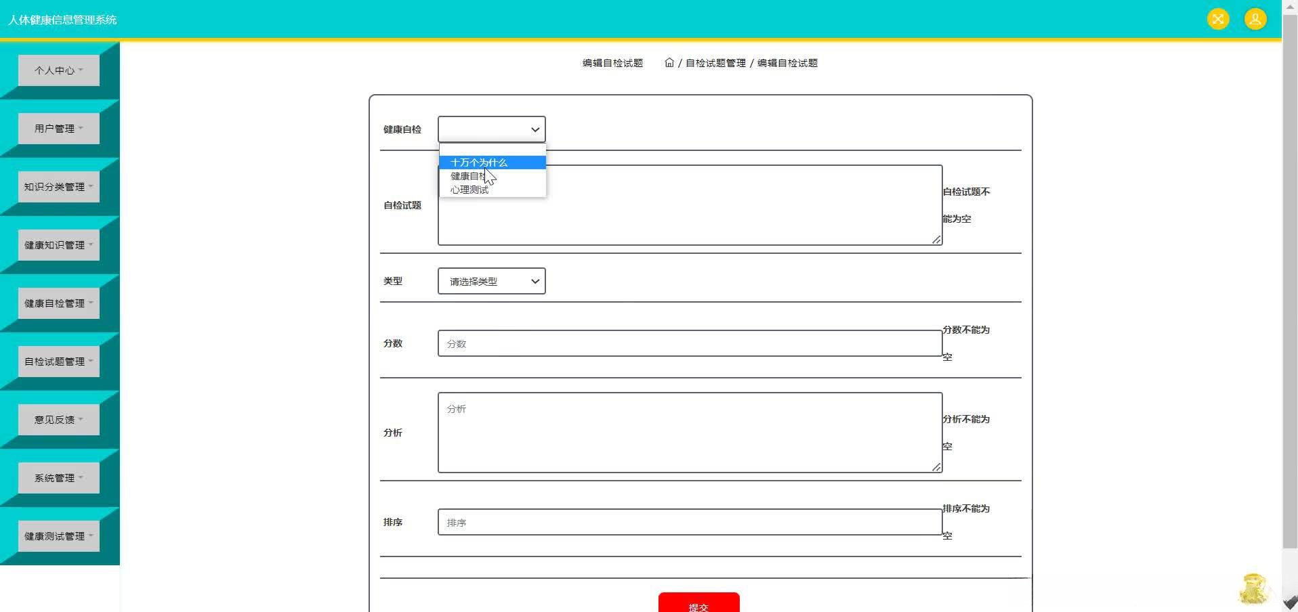Viewport: 1298px width, 612px height.
Task: Click the 人体健康信息管理系统 title
Action: pos(62,20)
